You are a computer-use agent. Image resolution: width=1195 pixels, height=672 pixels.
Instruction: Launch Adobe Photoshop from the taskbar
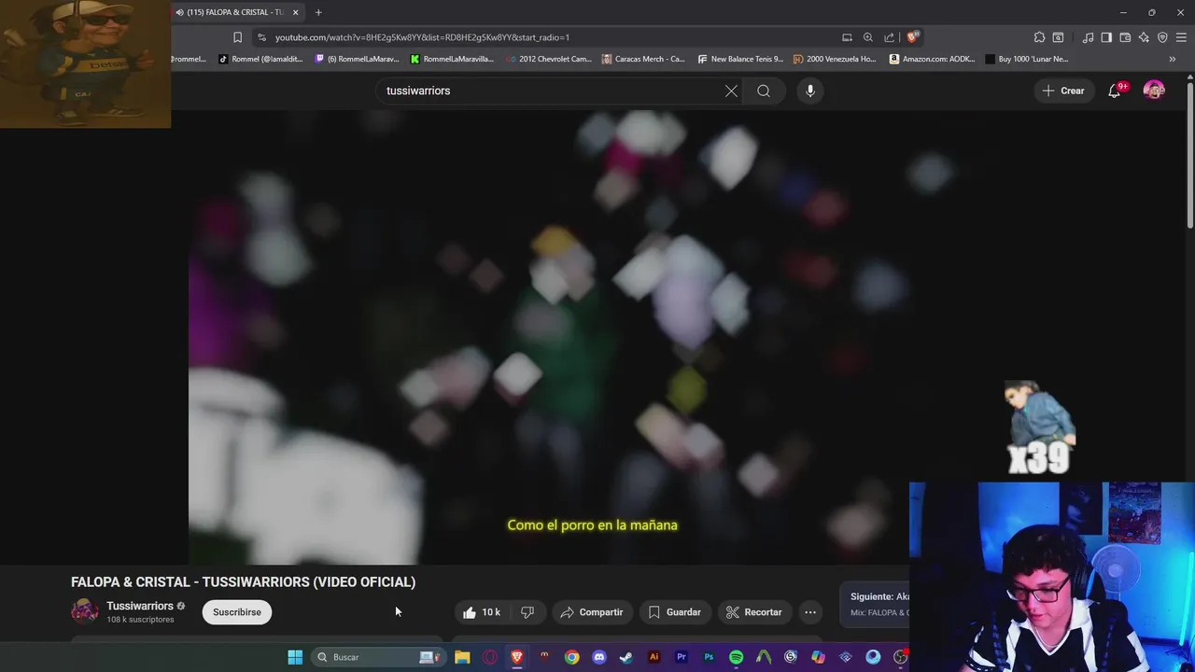[709, 657]
